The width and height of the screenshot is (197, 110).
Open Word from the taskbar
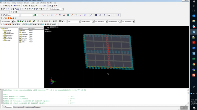[x=194, y=48]
